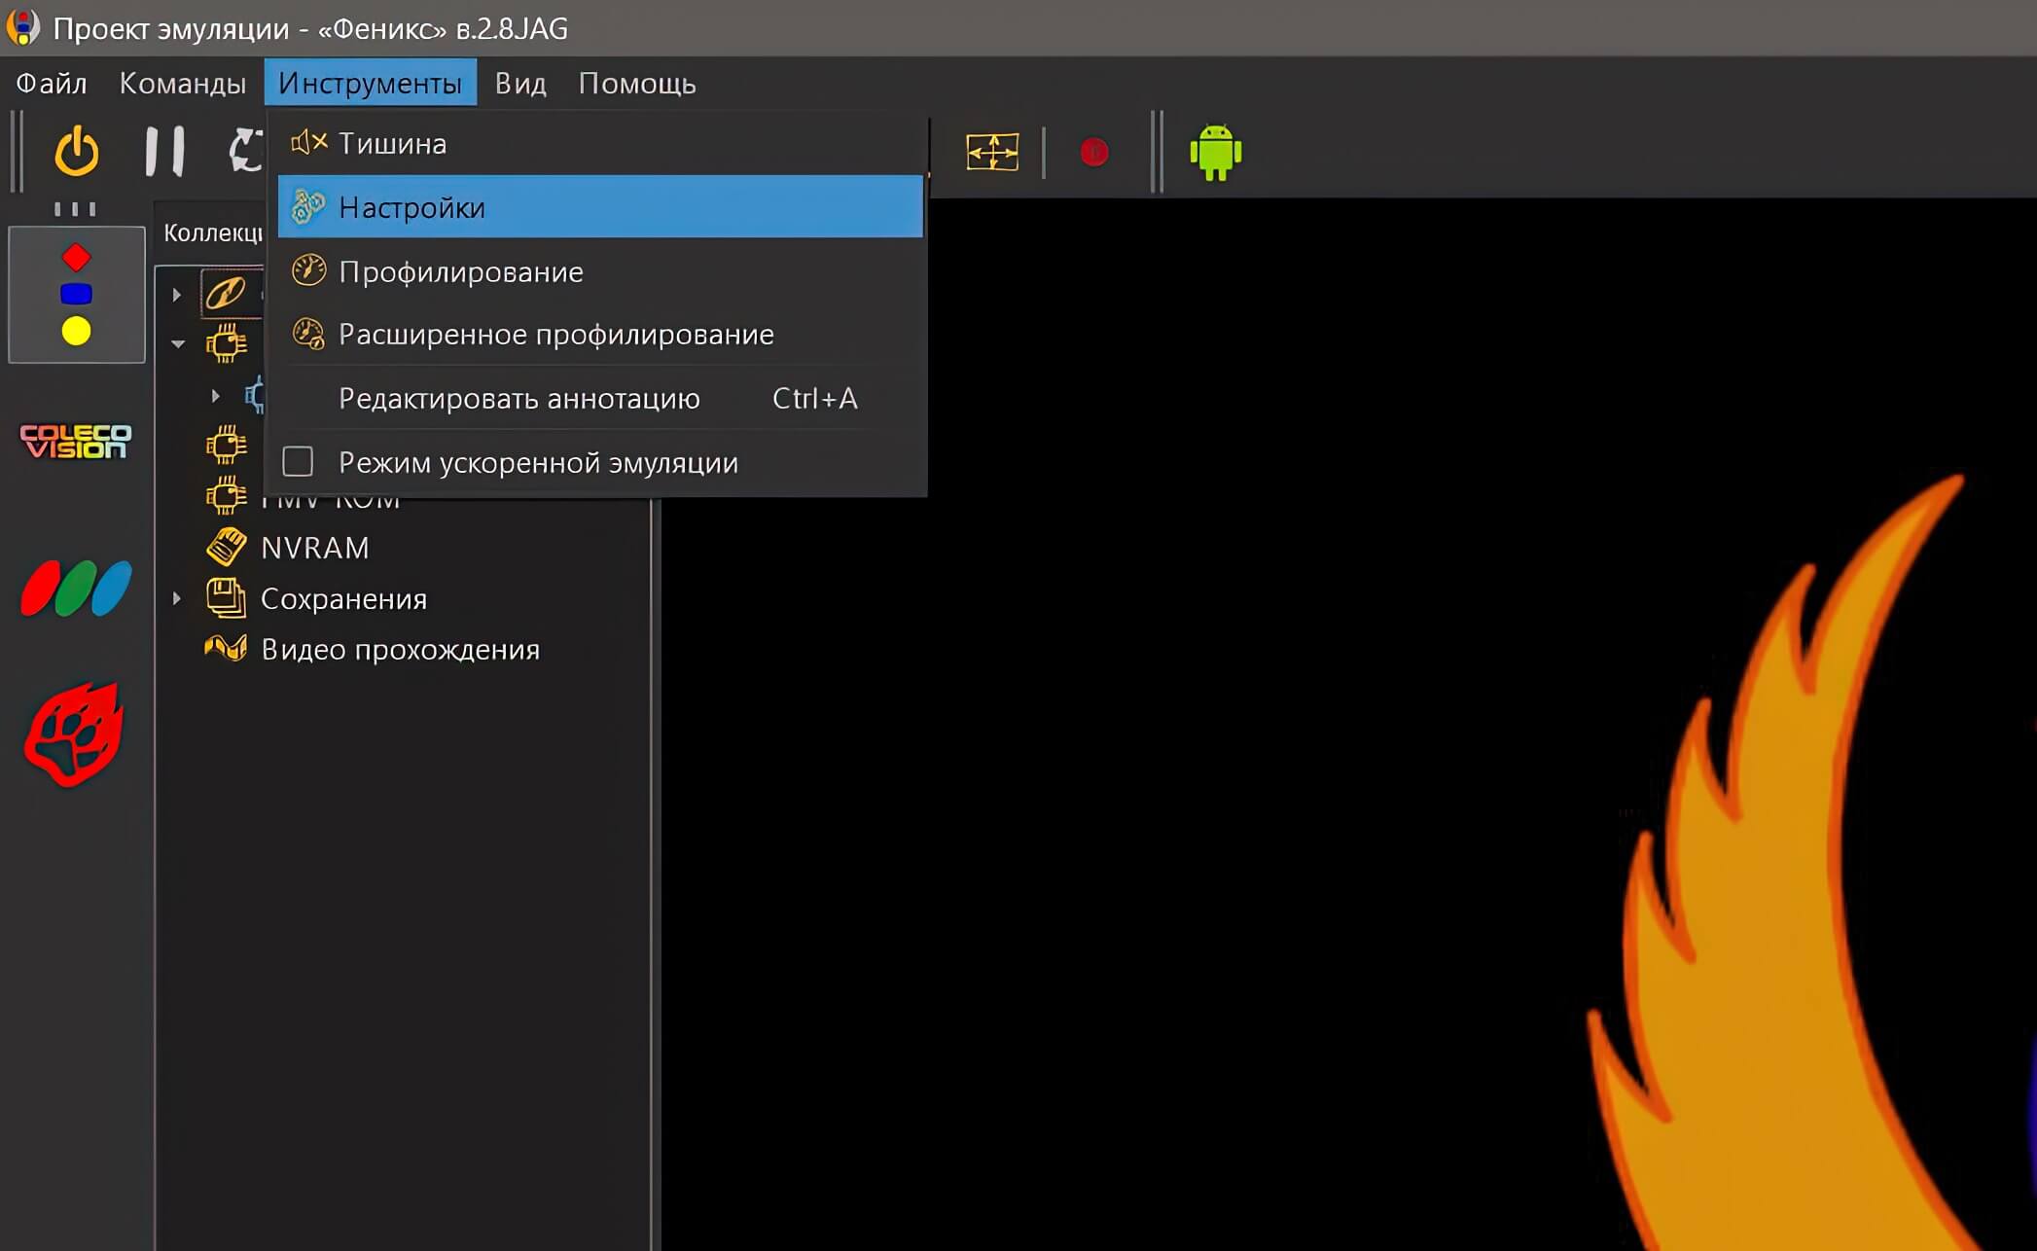
Task: Select the Видео прохождения tree item
Action: [x=400, y=649]
